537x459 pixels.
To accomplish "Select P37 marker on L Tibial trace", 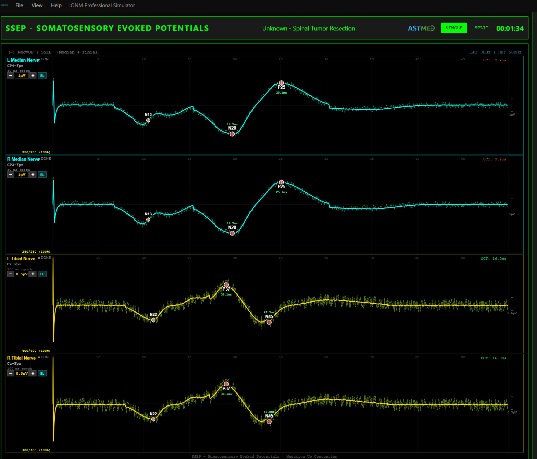I will tap(226, 285).
